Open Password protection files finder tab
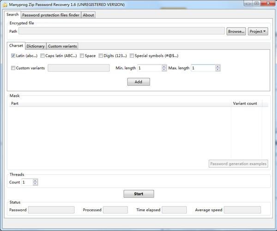Image resolution: width=277 pixels, height=231 pixels. click(51, 15)
